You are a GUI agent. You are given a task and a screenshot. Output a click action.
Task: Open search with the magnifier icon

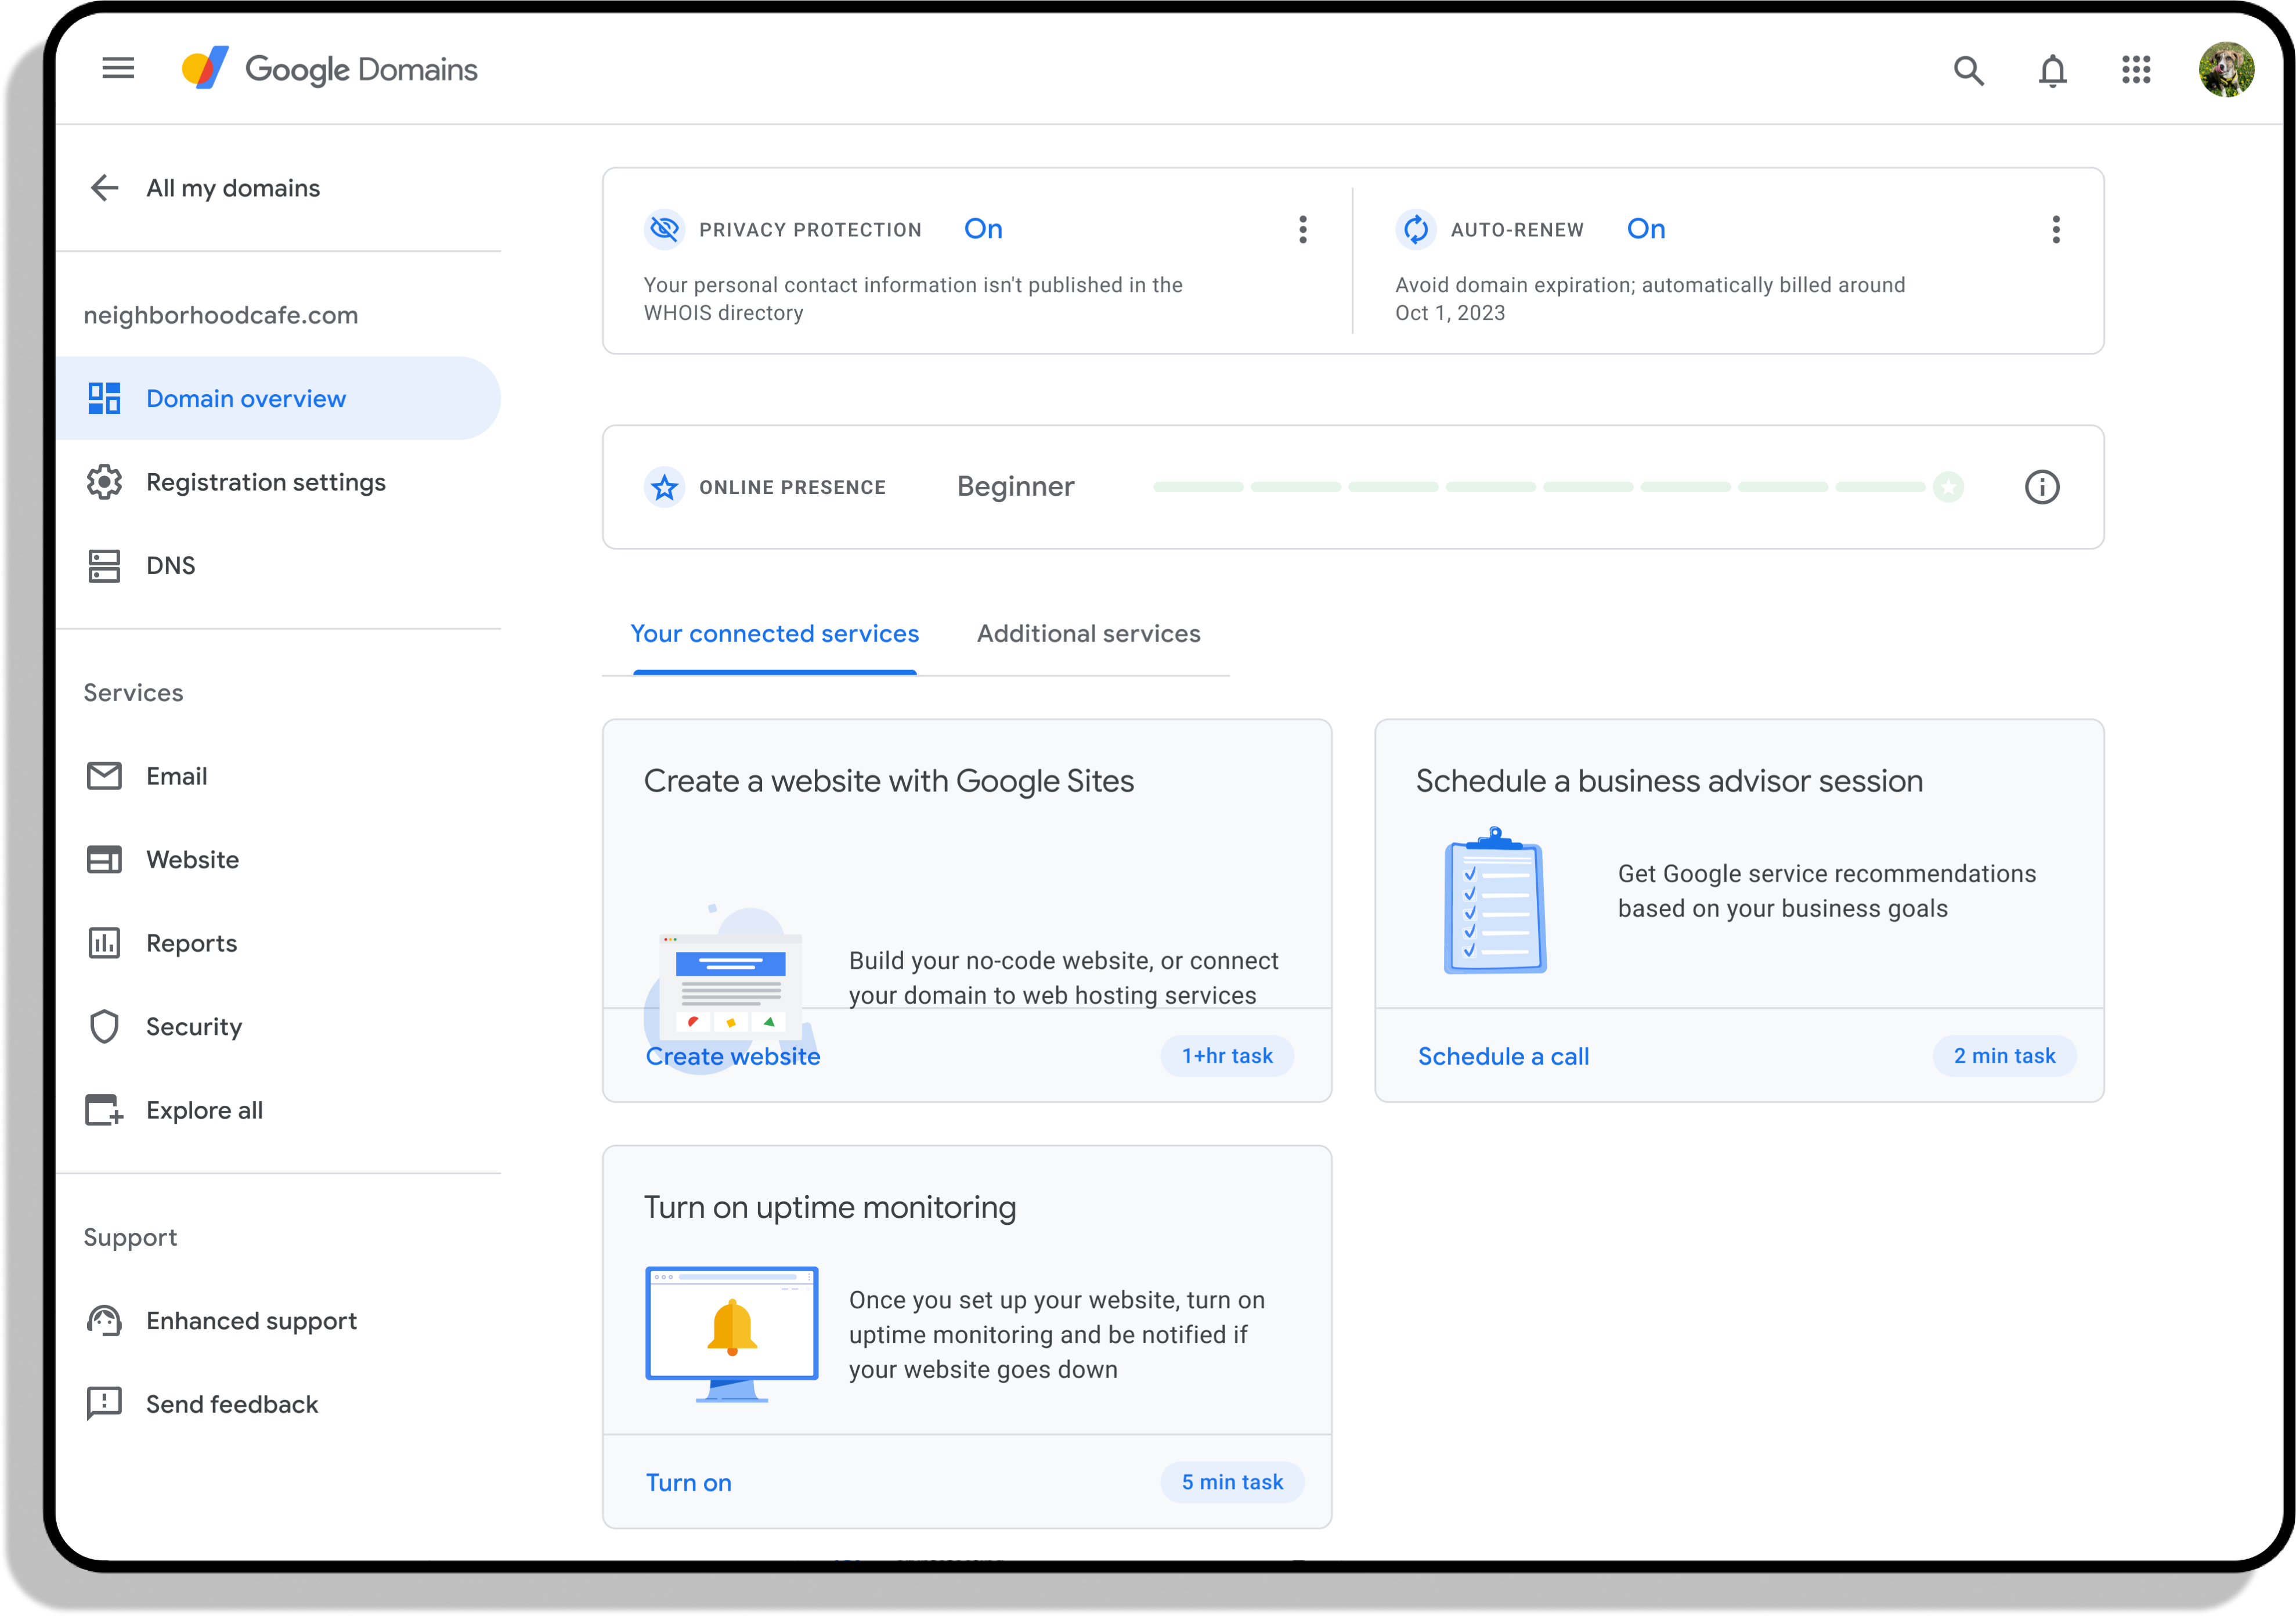click(x=1968, y=70)
